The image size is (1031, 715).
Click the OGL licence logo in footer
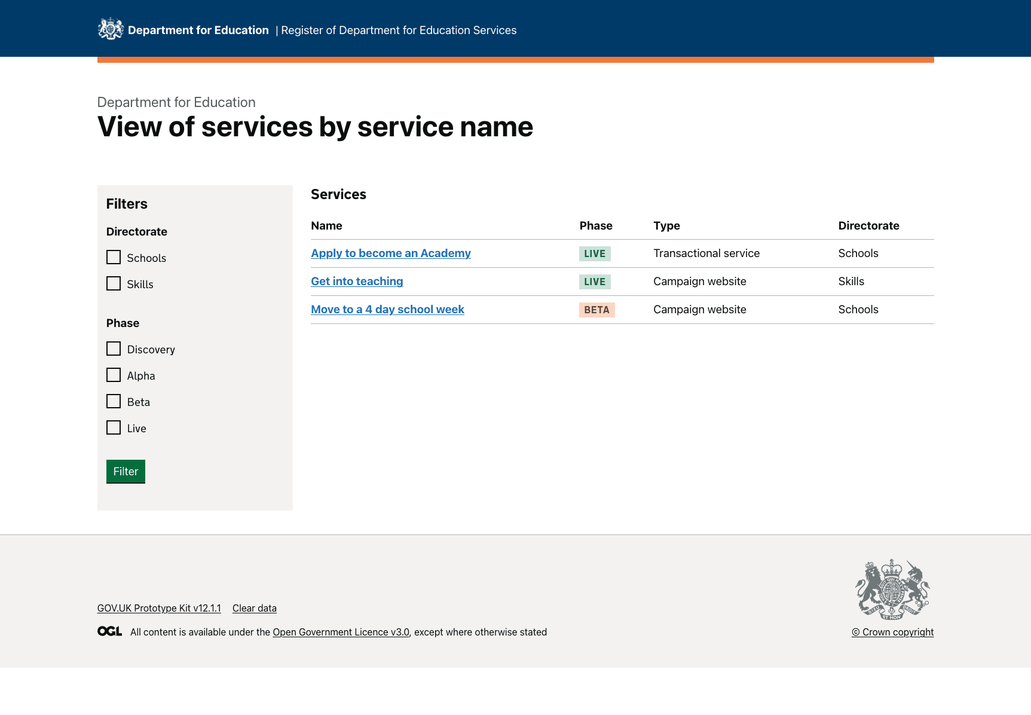[109, 631]
